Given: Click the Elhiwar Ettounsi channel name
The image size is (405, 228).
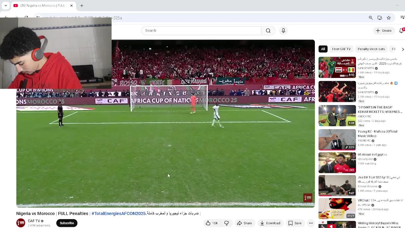Looking at the screenshot, I should point(368,187).
